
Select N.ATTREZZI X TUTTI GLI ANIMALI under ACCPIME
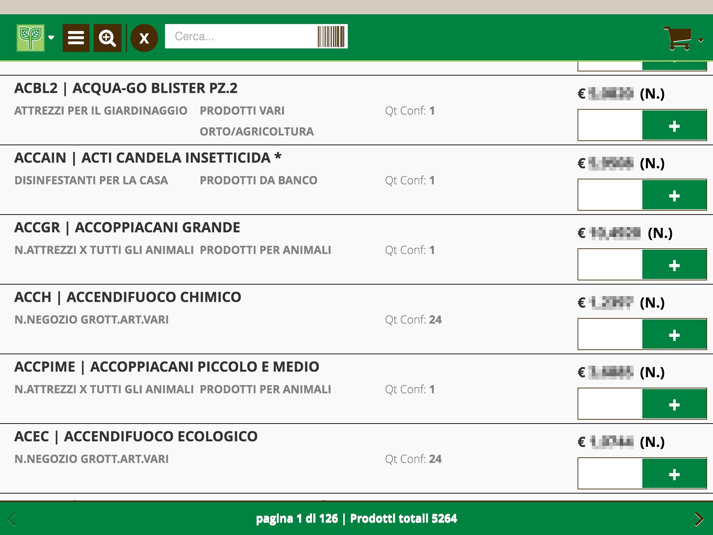tap(104, 389)
